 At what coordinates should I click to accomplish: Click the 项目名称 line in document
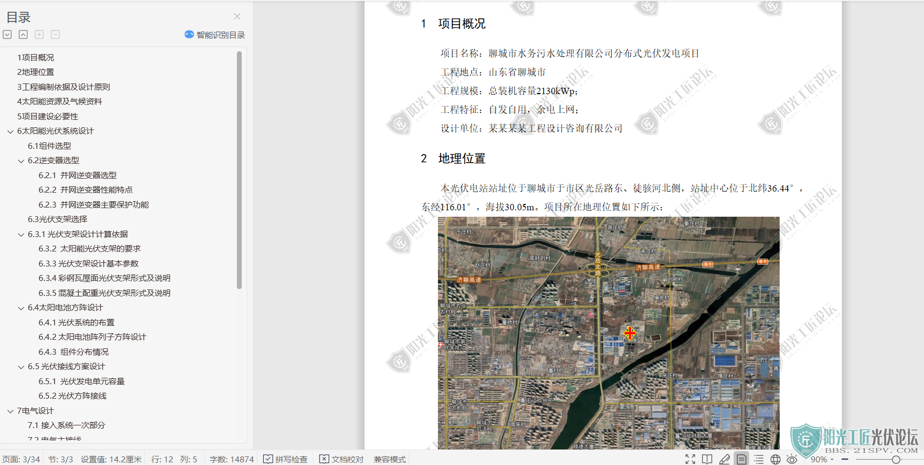pos(570,54)
